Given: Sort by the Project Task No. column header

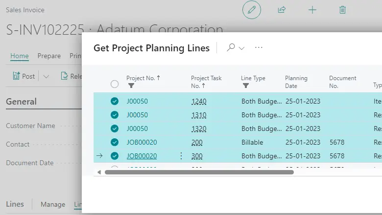Looking at the screenshot, I should click(206, 82).
